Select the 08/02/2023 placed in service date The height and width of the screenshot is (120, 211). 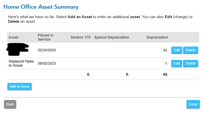(x=47, y=63)
